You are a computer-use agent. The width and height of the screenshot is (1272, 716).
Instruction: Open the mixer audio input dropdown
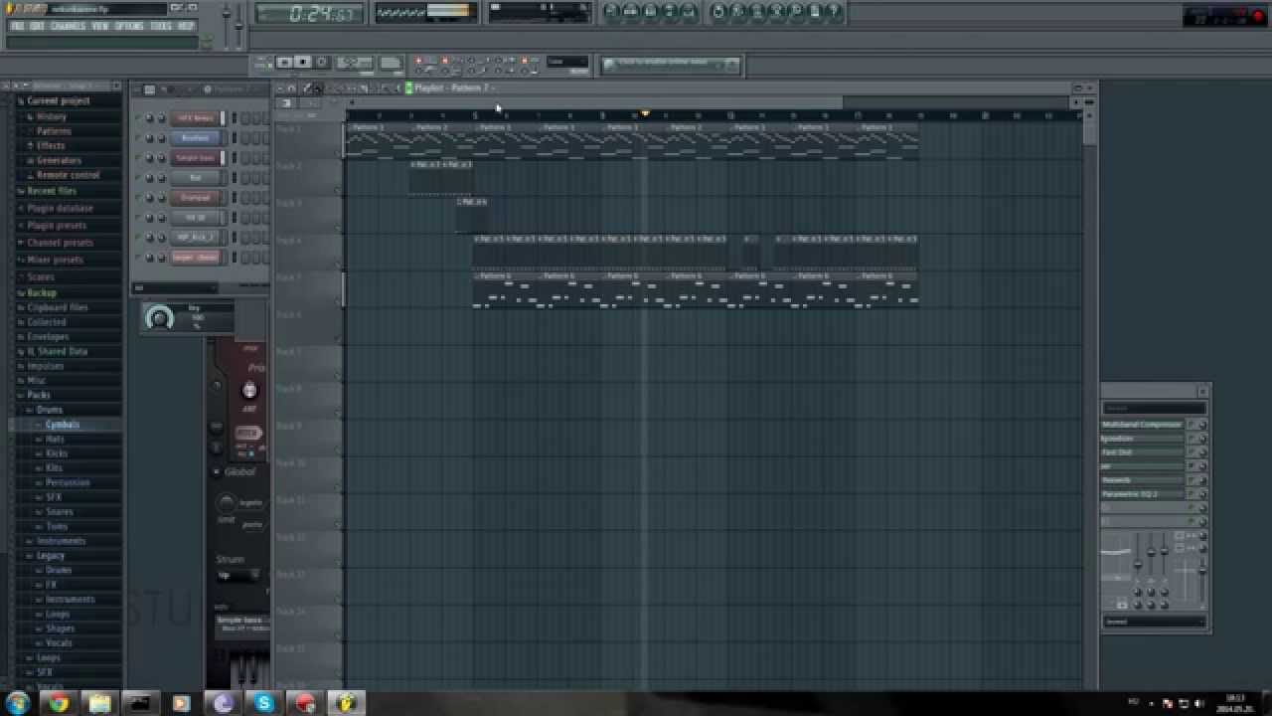1155,408
